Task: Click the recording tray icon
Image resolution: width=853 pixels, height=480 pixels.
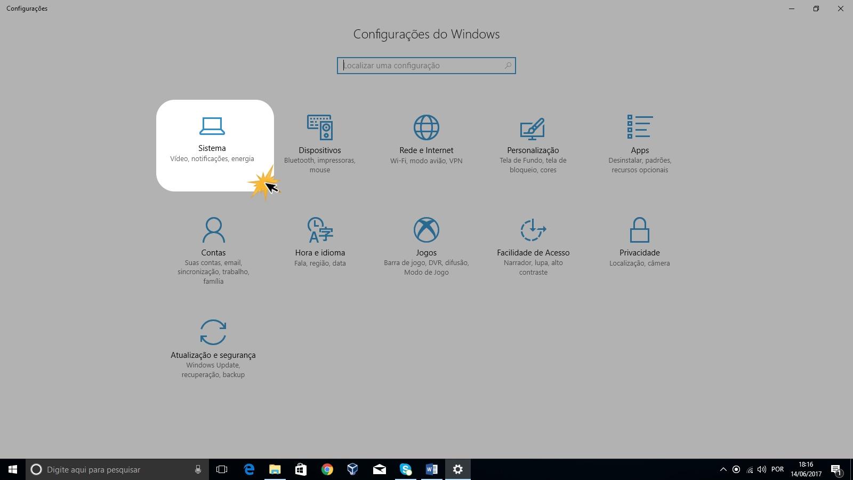Action: coord(736,469)
